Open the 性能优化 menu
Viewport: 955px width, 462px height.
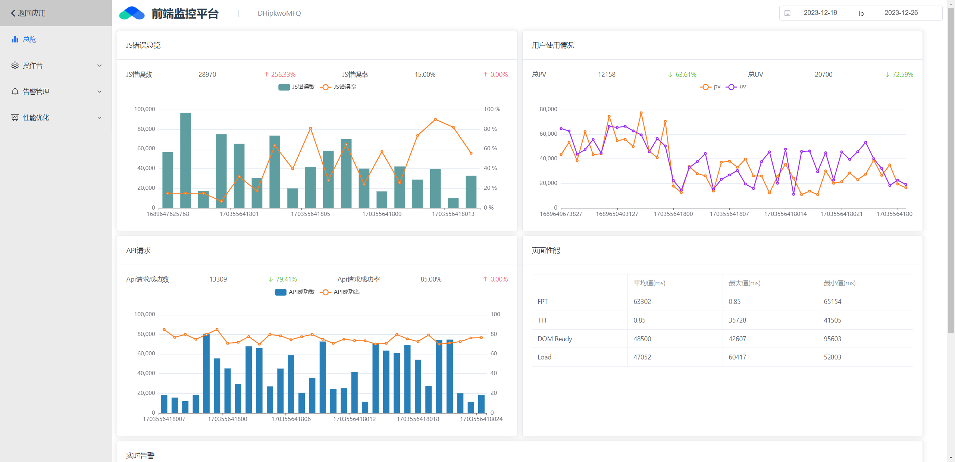[56, 117]
